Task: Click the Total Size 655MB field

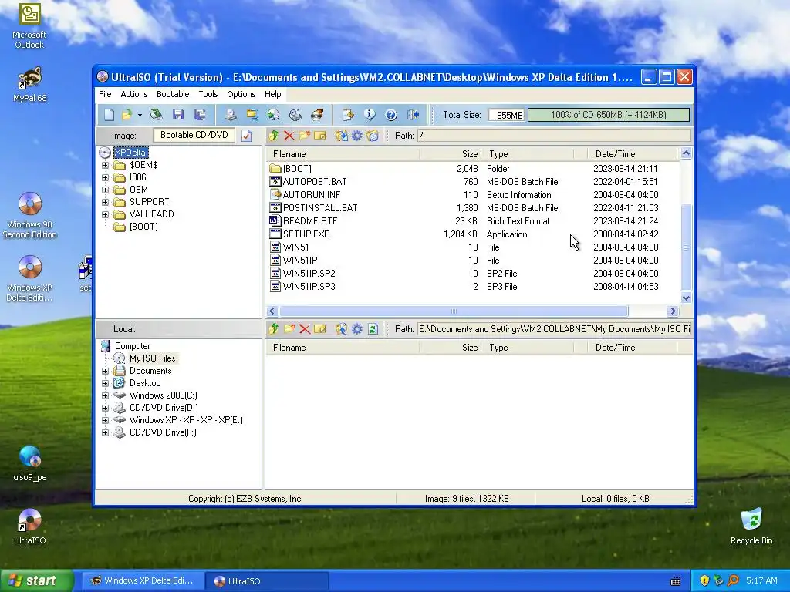Action: 506,116
